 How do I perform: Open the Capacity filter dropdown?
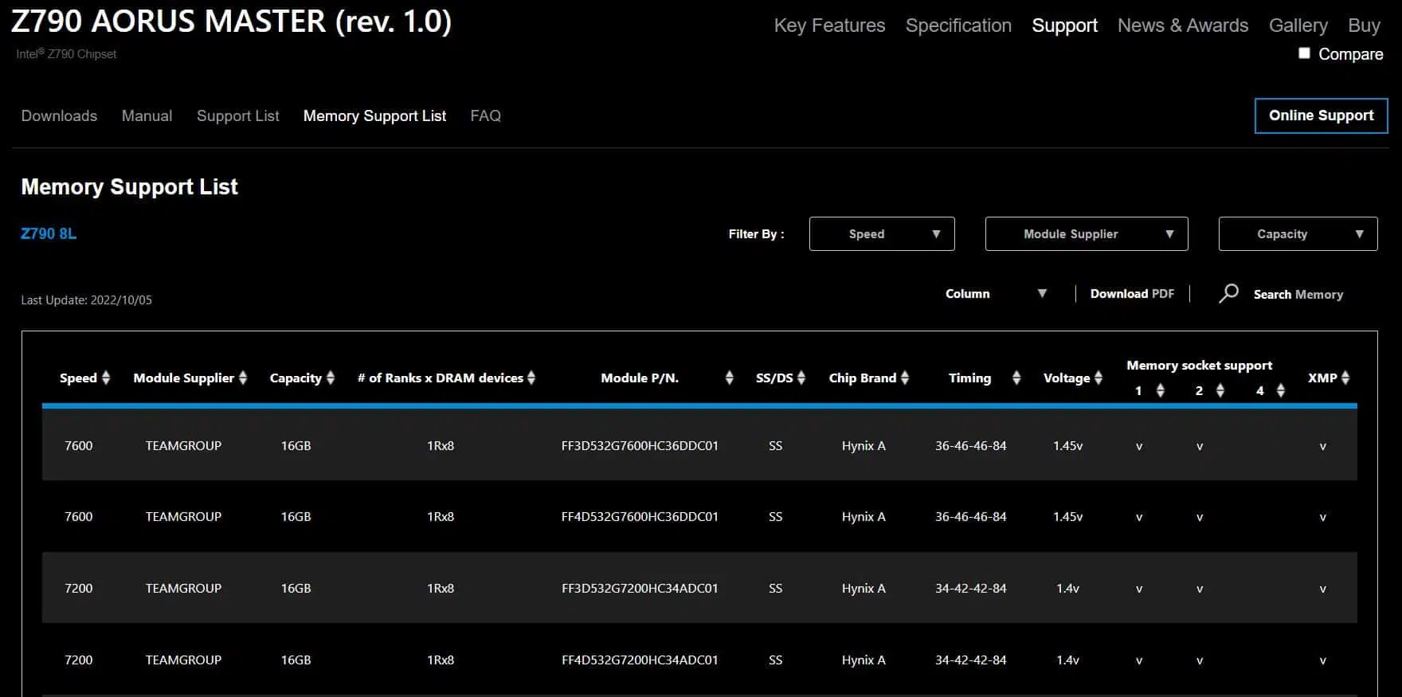pos(1298,234)
